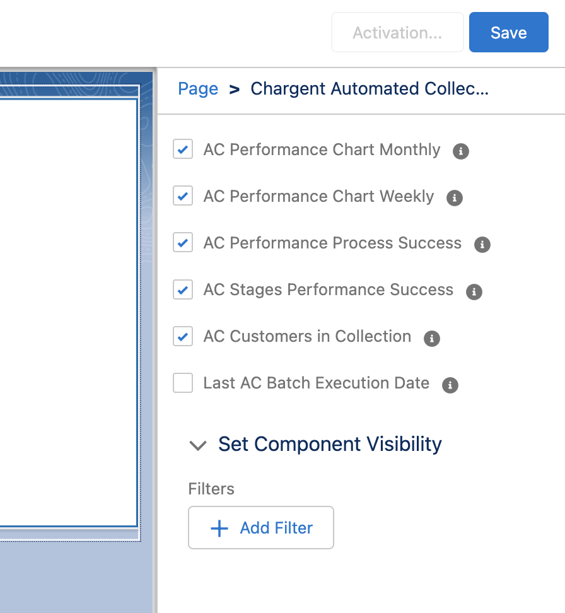
Task: Collapse Set Component Visibility chevron
Action: [x=198, y=445]
